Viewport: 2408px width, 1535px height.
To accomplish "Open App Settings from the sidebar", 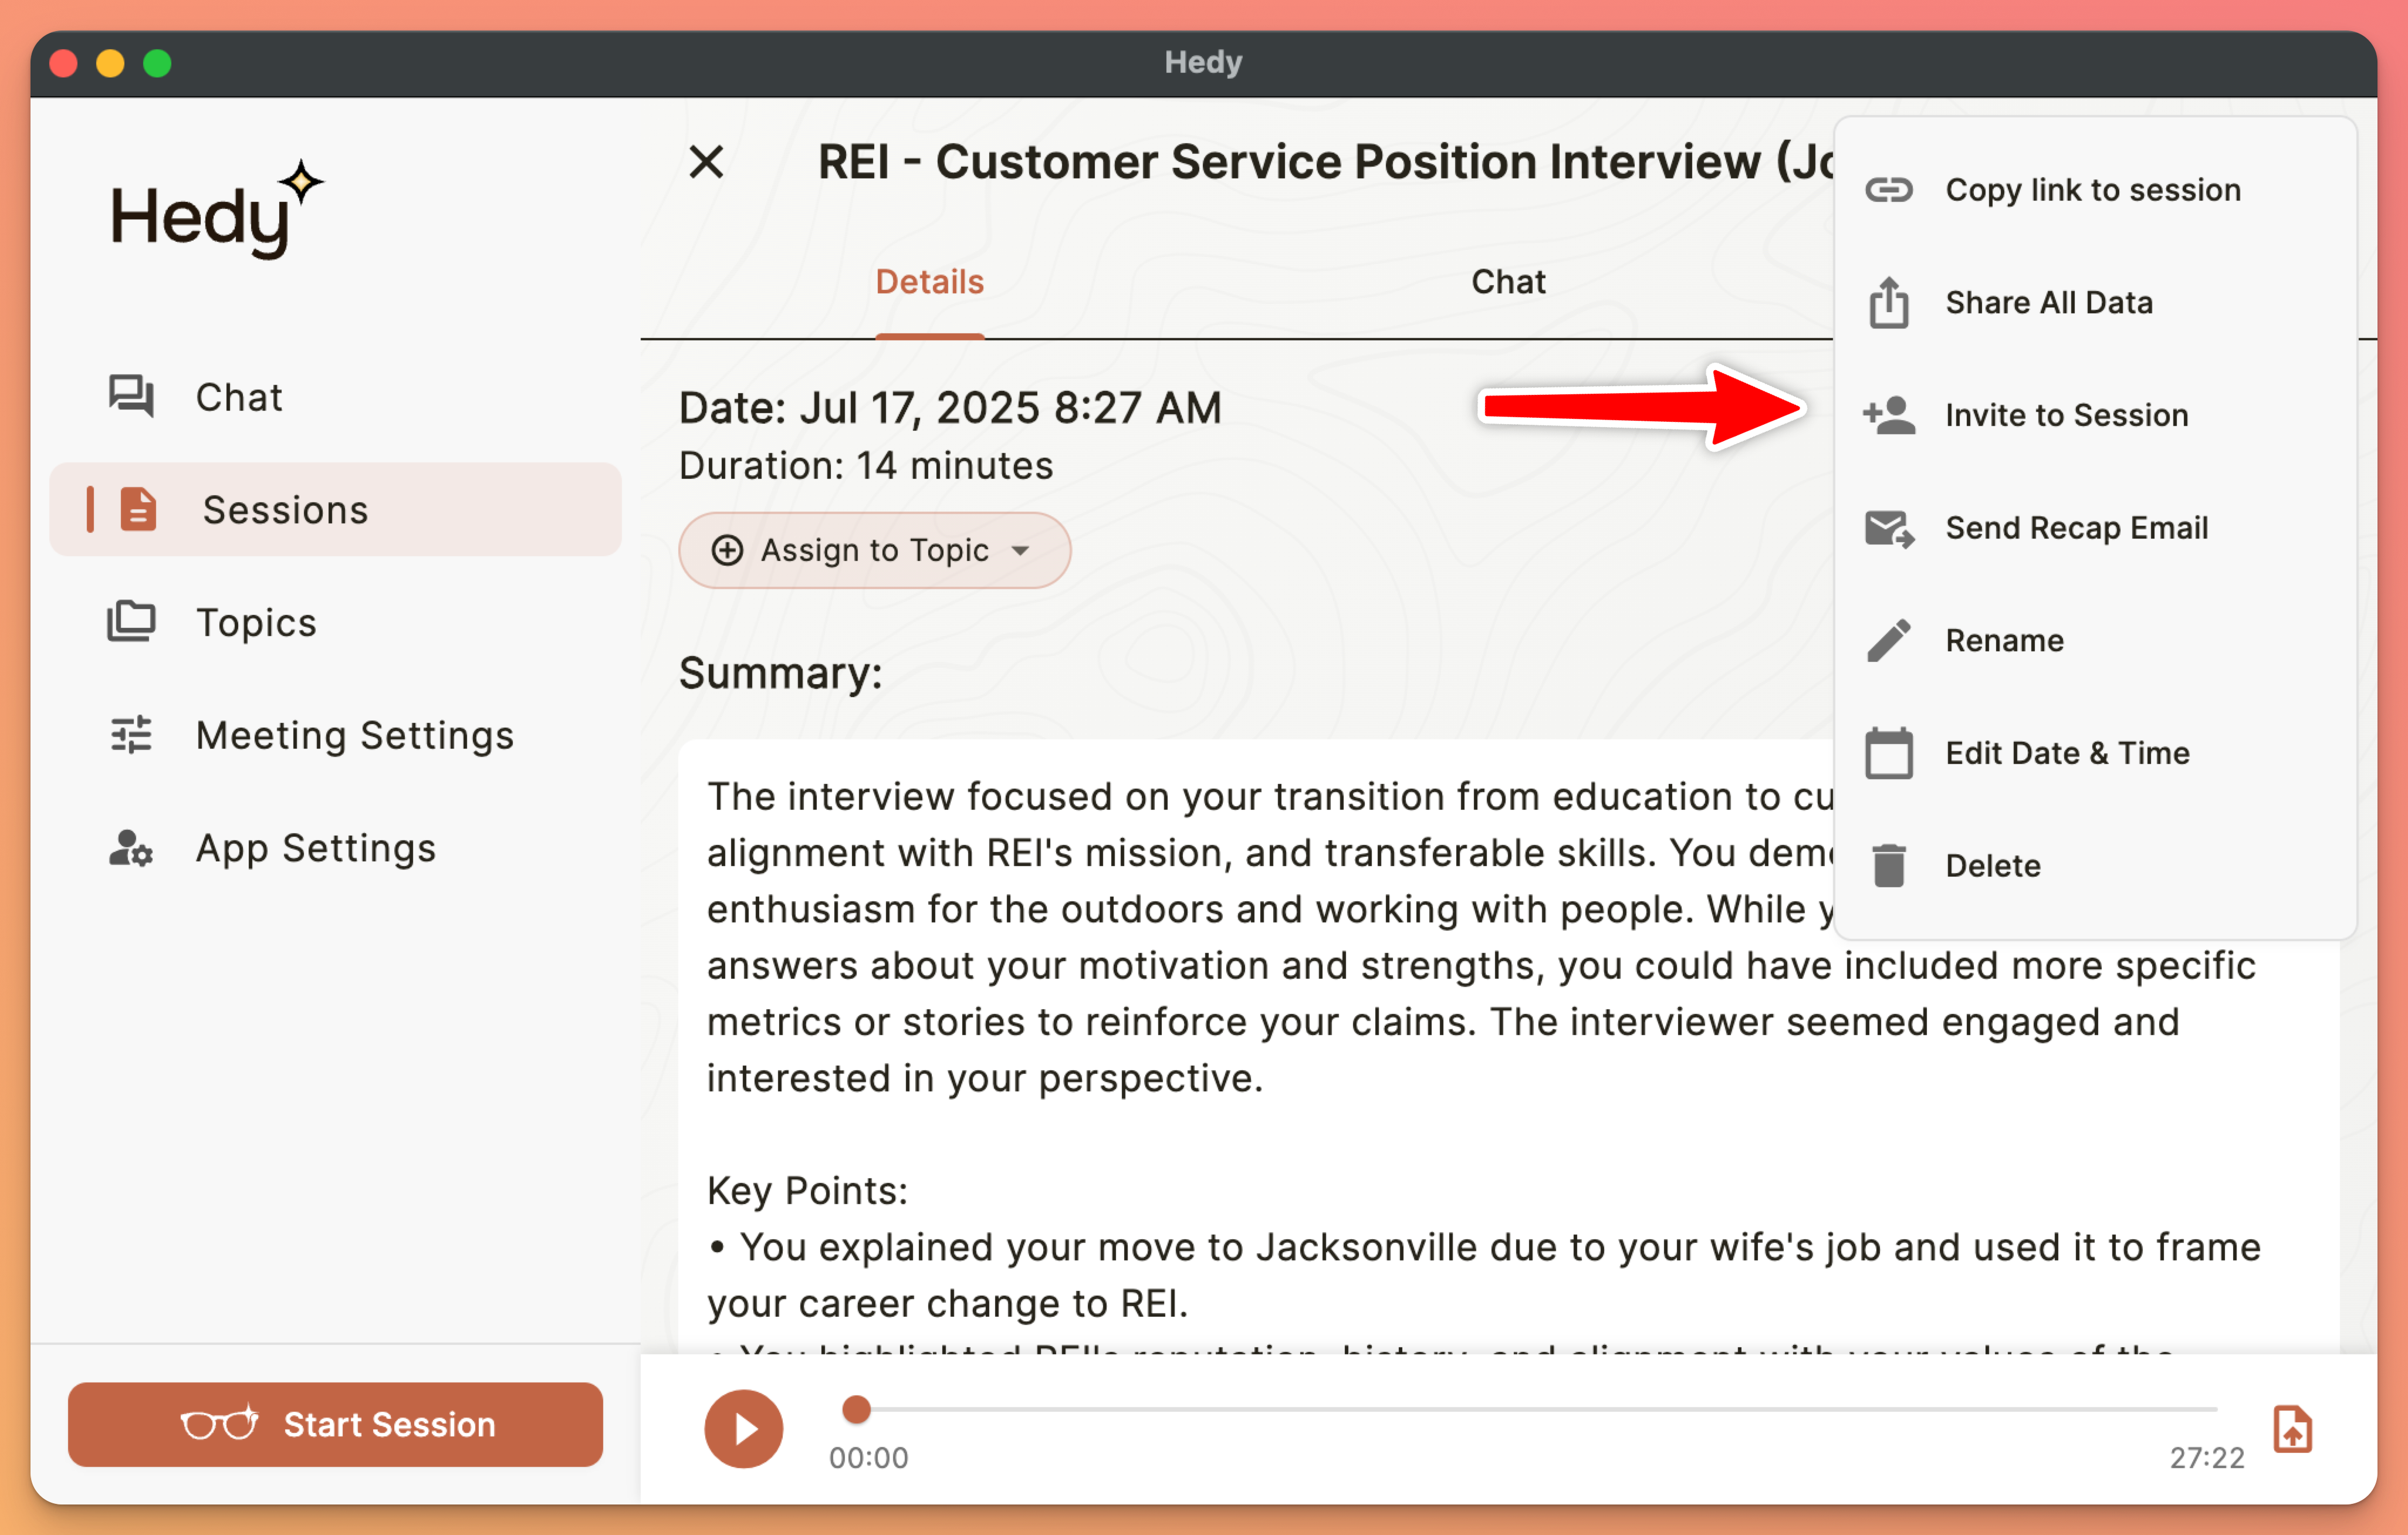I will click(x=315, y=848).
